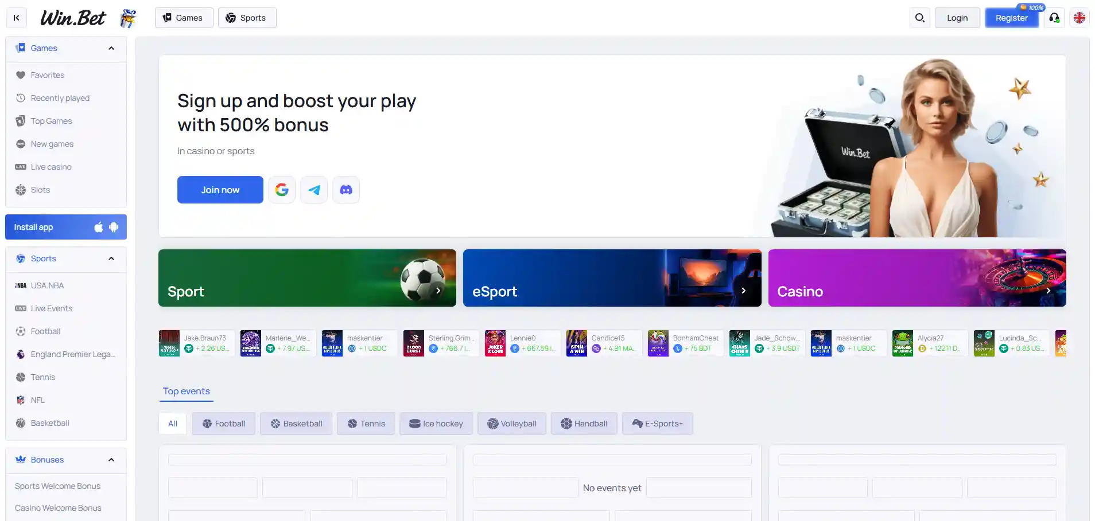Open Favorites in the sidebar
The image size is (1095, 521).
[x=66, y=75]
